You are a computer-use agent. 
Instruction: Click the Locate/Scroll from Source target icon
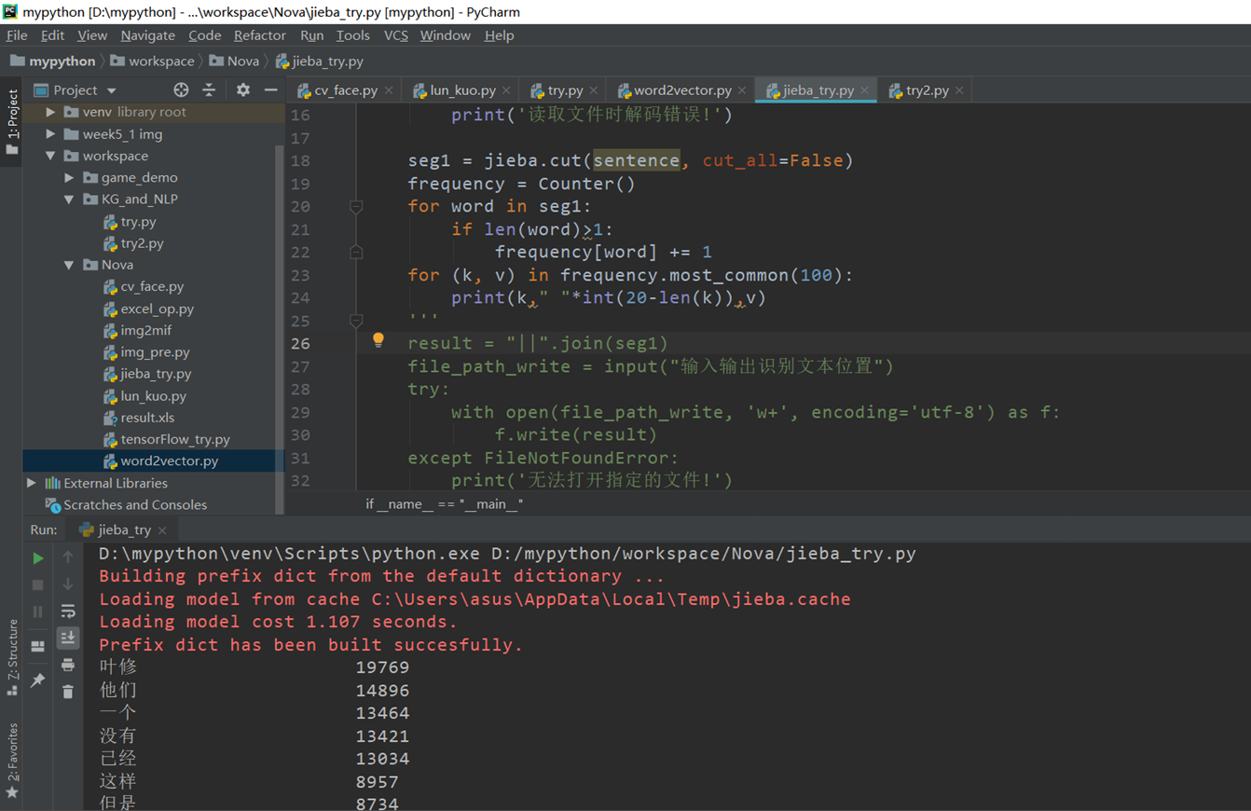[181, 89]
